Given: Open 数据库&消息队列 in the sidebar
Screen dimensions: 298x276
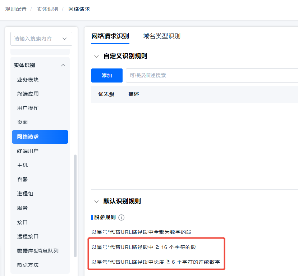Looking at the screenshot, I should coord(38,251).
